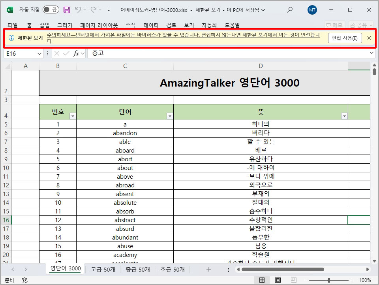Viewport: 379px width, 285px height.
Task: Expand the Name Box dropdown arrow
Action: [39, 53]
